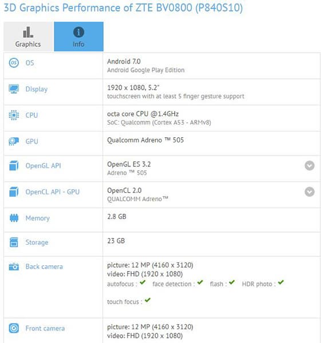This screenshot has height=343, width=323.
Task: Expand the OpenCL 2.0 details chevron
Action: coord(309,192)
